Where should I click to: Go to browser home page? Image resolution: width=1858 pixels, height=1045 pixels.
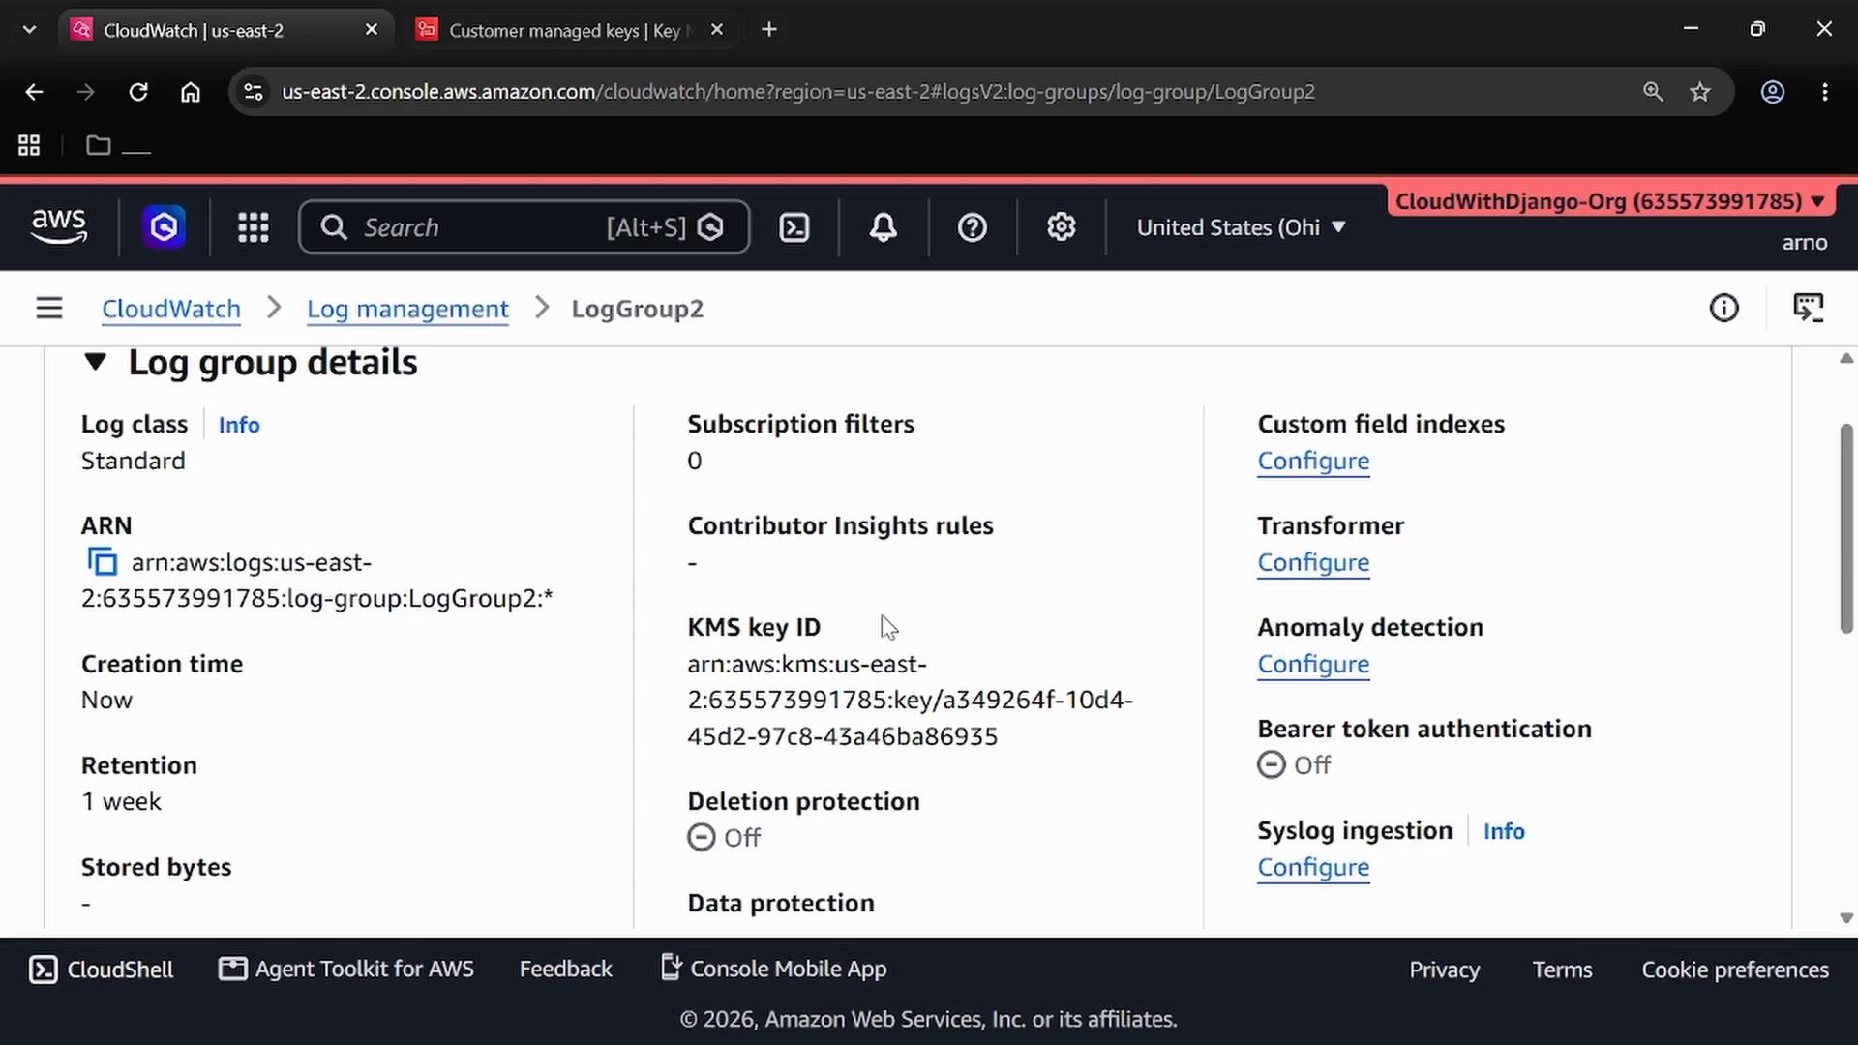(x=191, y=92)
